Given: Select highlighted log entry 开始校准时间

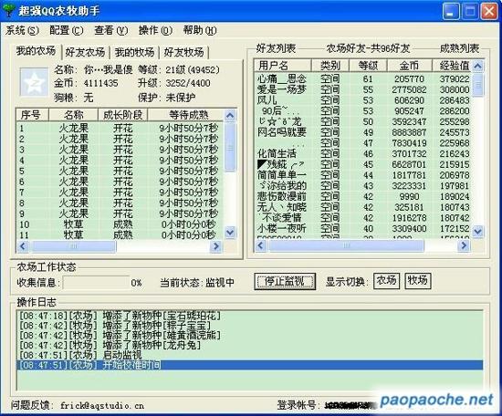Looking at the screenshot, I should [x=250, y=365].
